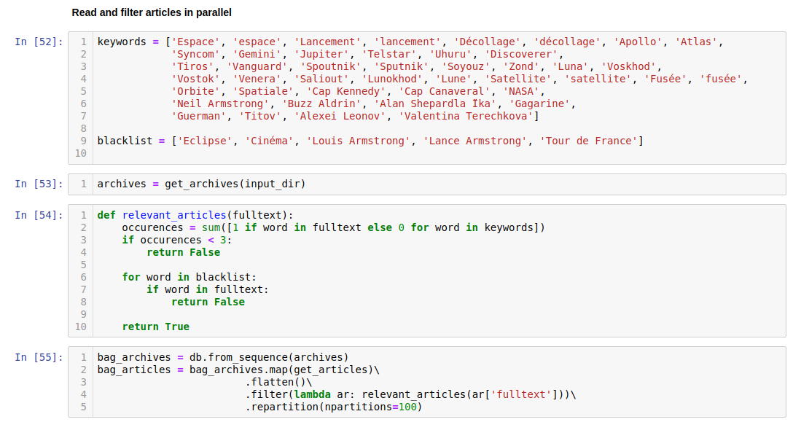
Task: Select the In [53] cell prompt
Action: pos(39,184)
